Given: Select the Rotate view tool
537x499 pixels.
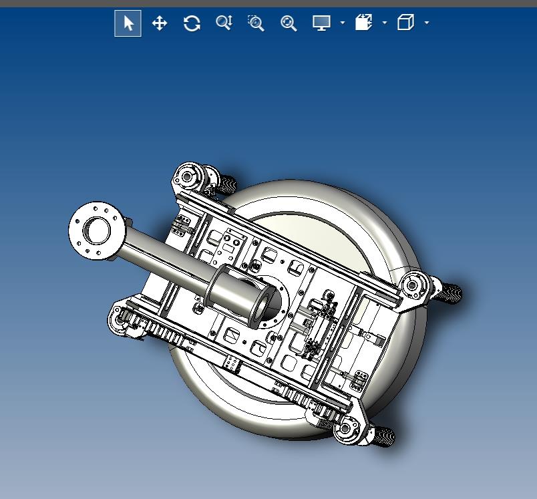Looking at the screenshot, I should click(192, 23).
